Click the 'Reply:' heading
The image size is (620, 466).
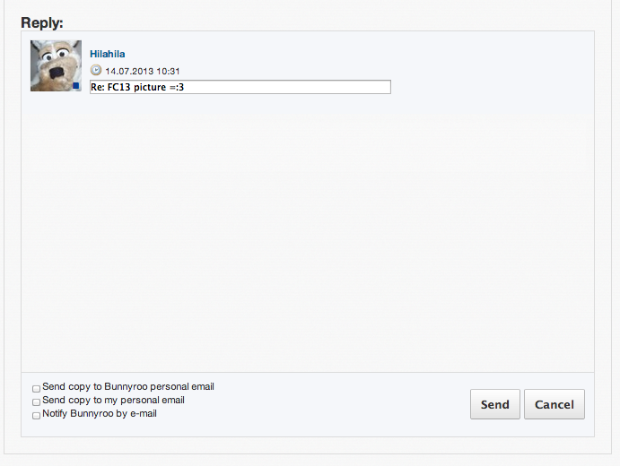[41, 22]
